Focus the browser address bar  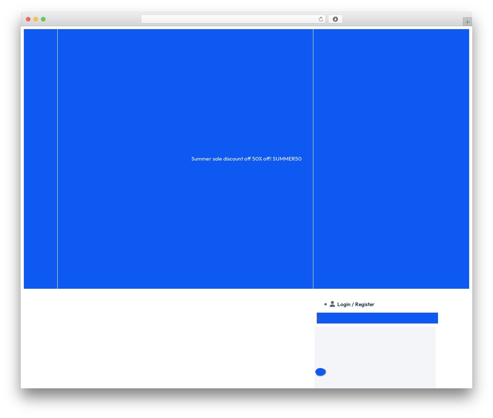click(x=233, y=19)
